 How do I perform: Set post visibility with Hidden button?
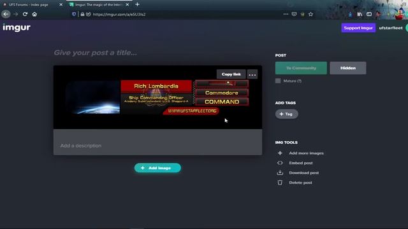pyautogui.click(x=348, y=68)
